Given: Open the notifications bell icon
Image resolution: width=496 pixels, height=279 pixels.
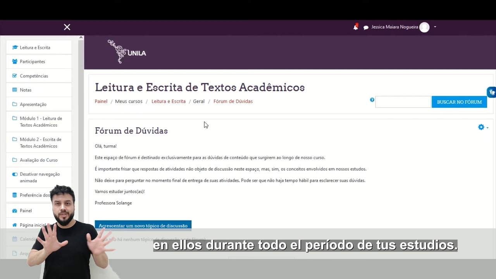Looking at the screenshot, I should pyautogui.click(x=356, y=27).
